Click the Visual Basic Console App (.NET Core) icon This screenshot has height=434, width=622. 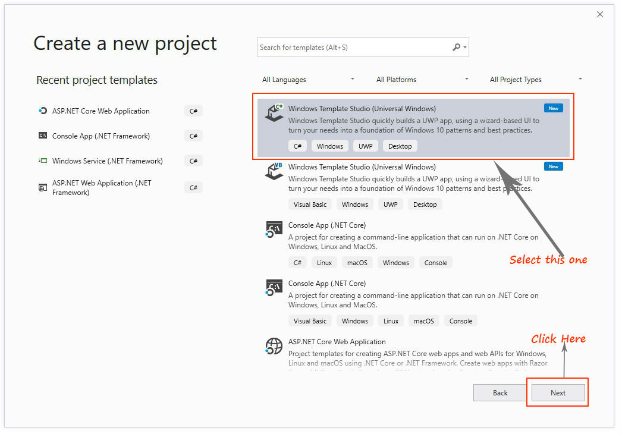pyautogui.click(x=274, y=288)
